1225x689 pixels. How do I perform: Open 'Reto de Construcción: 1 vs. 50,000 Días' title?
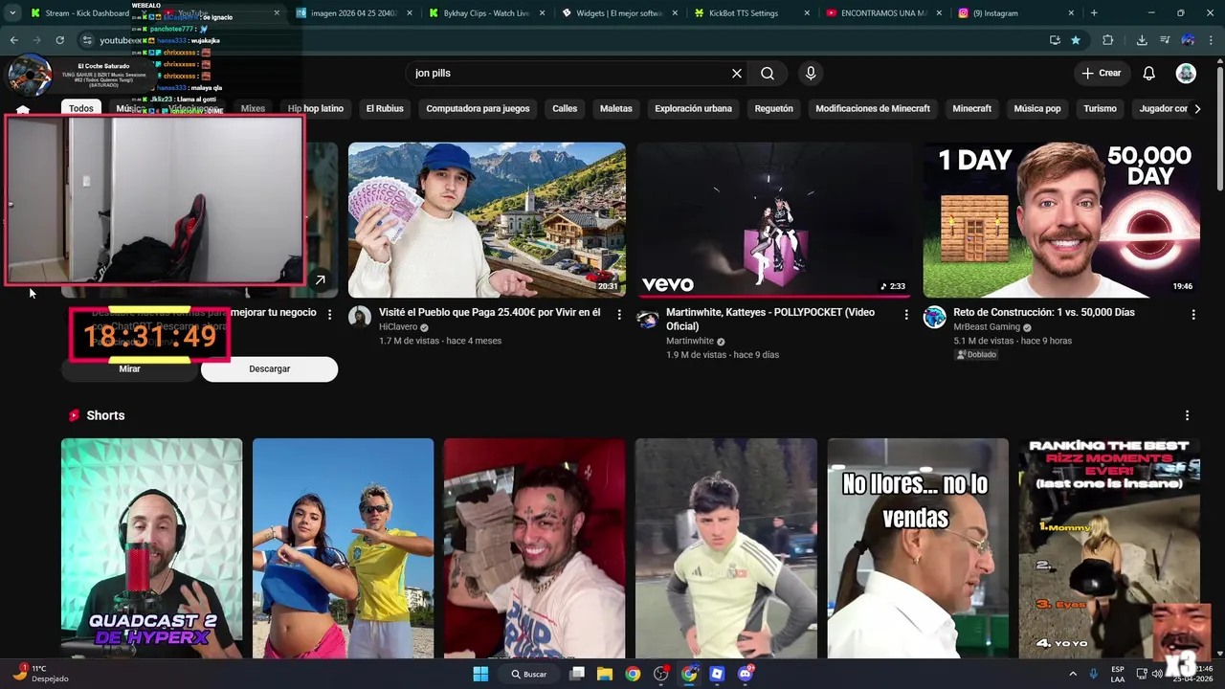1043,313
